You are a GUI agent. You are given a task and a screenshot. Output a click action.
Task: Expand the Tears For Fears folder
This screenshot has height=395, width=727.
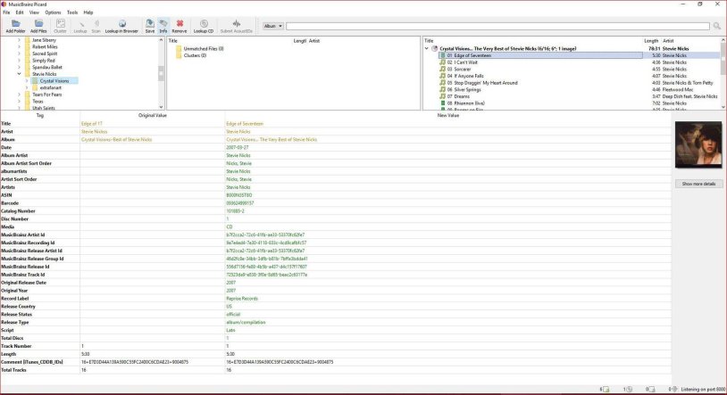pos(19,94)
